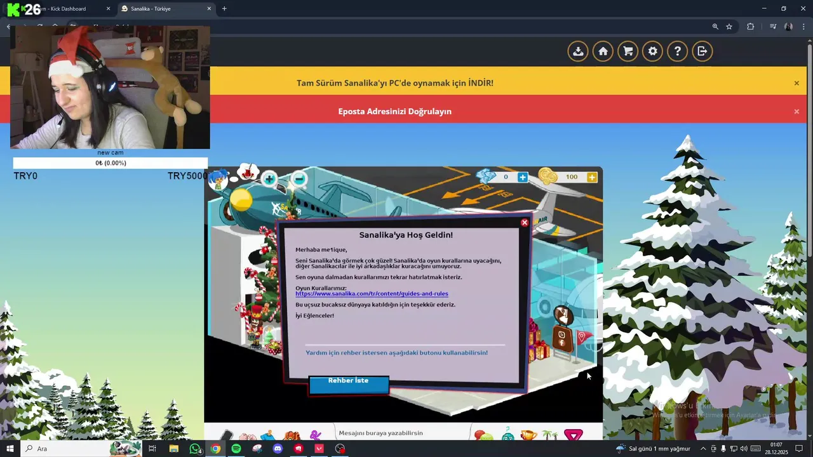The image size is (813, 457).
Task: Close the Sanalika - Türkiye tab
Action: 209,9
